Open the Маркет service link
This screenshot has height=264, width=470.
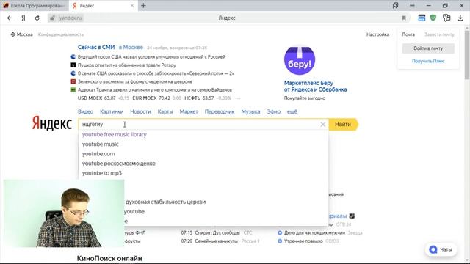189,111
